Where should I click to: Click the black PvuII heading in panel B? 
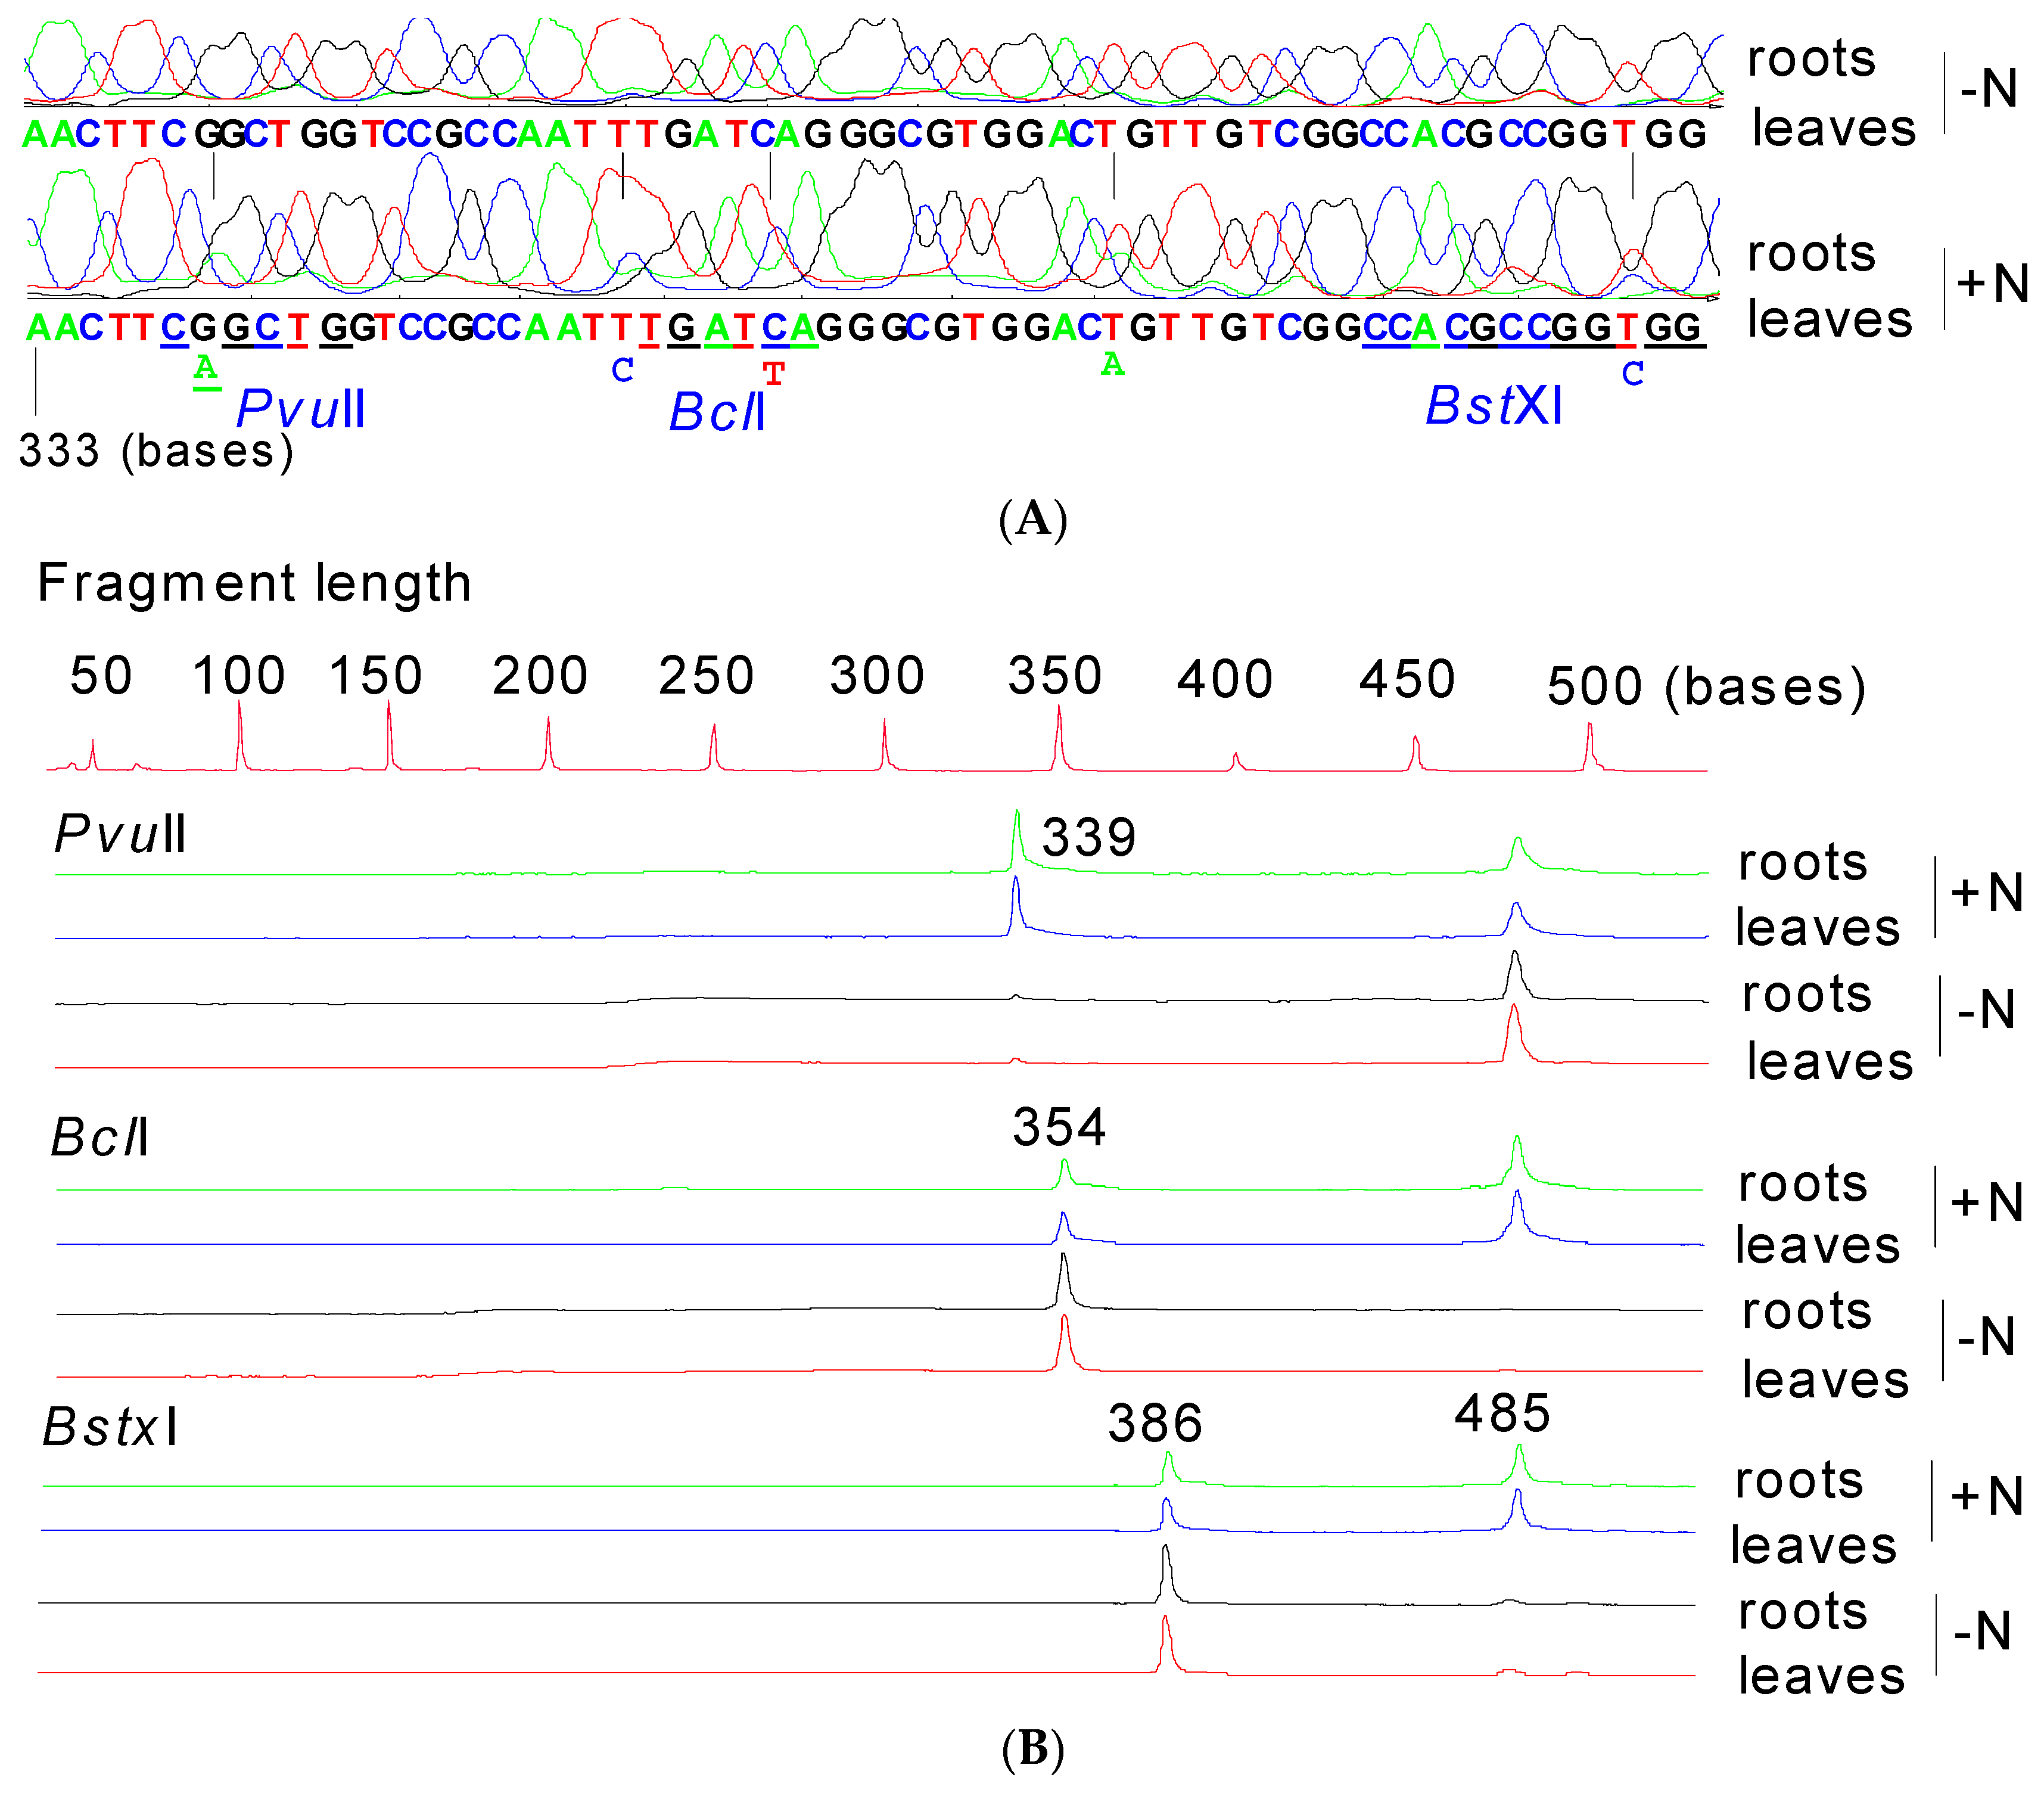click(120, 833)
